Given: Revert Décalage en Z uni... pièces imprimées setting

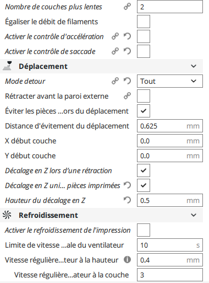Looking at the screenshot, I should coord(127,185).
